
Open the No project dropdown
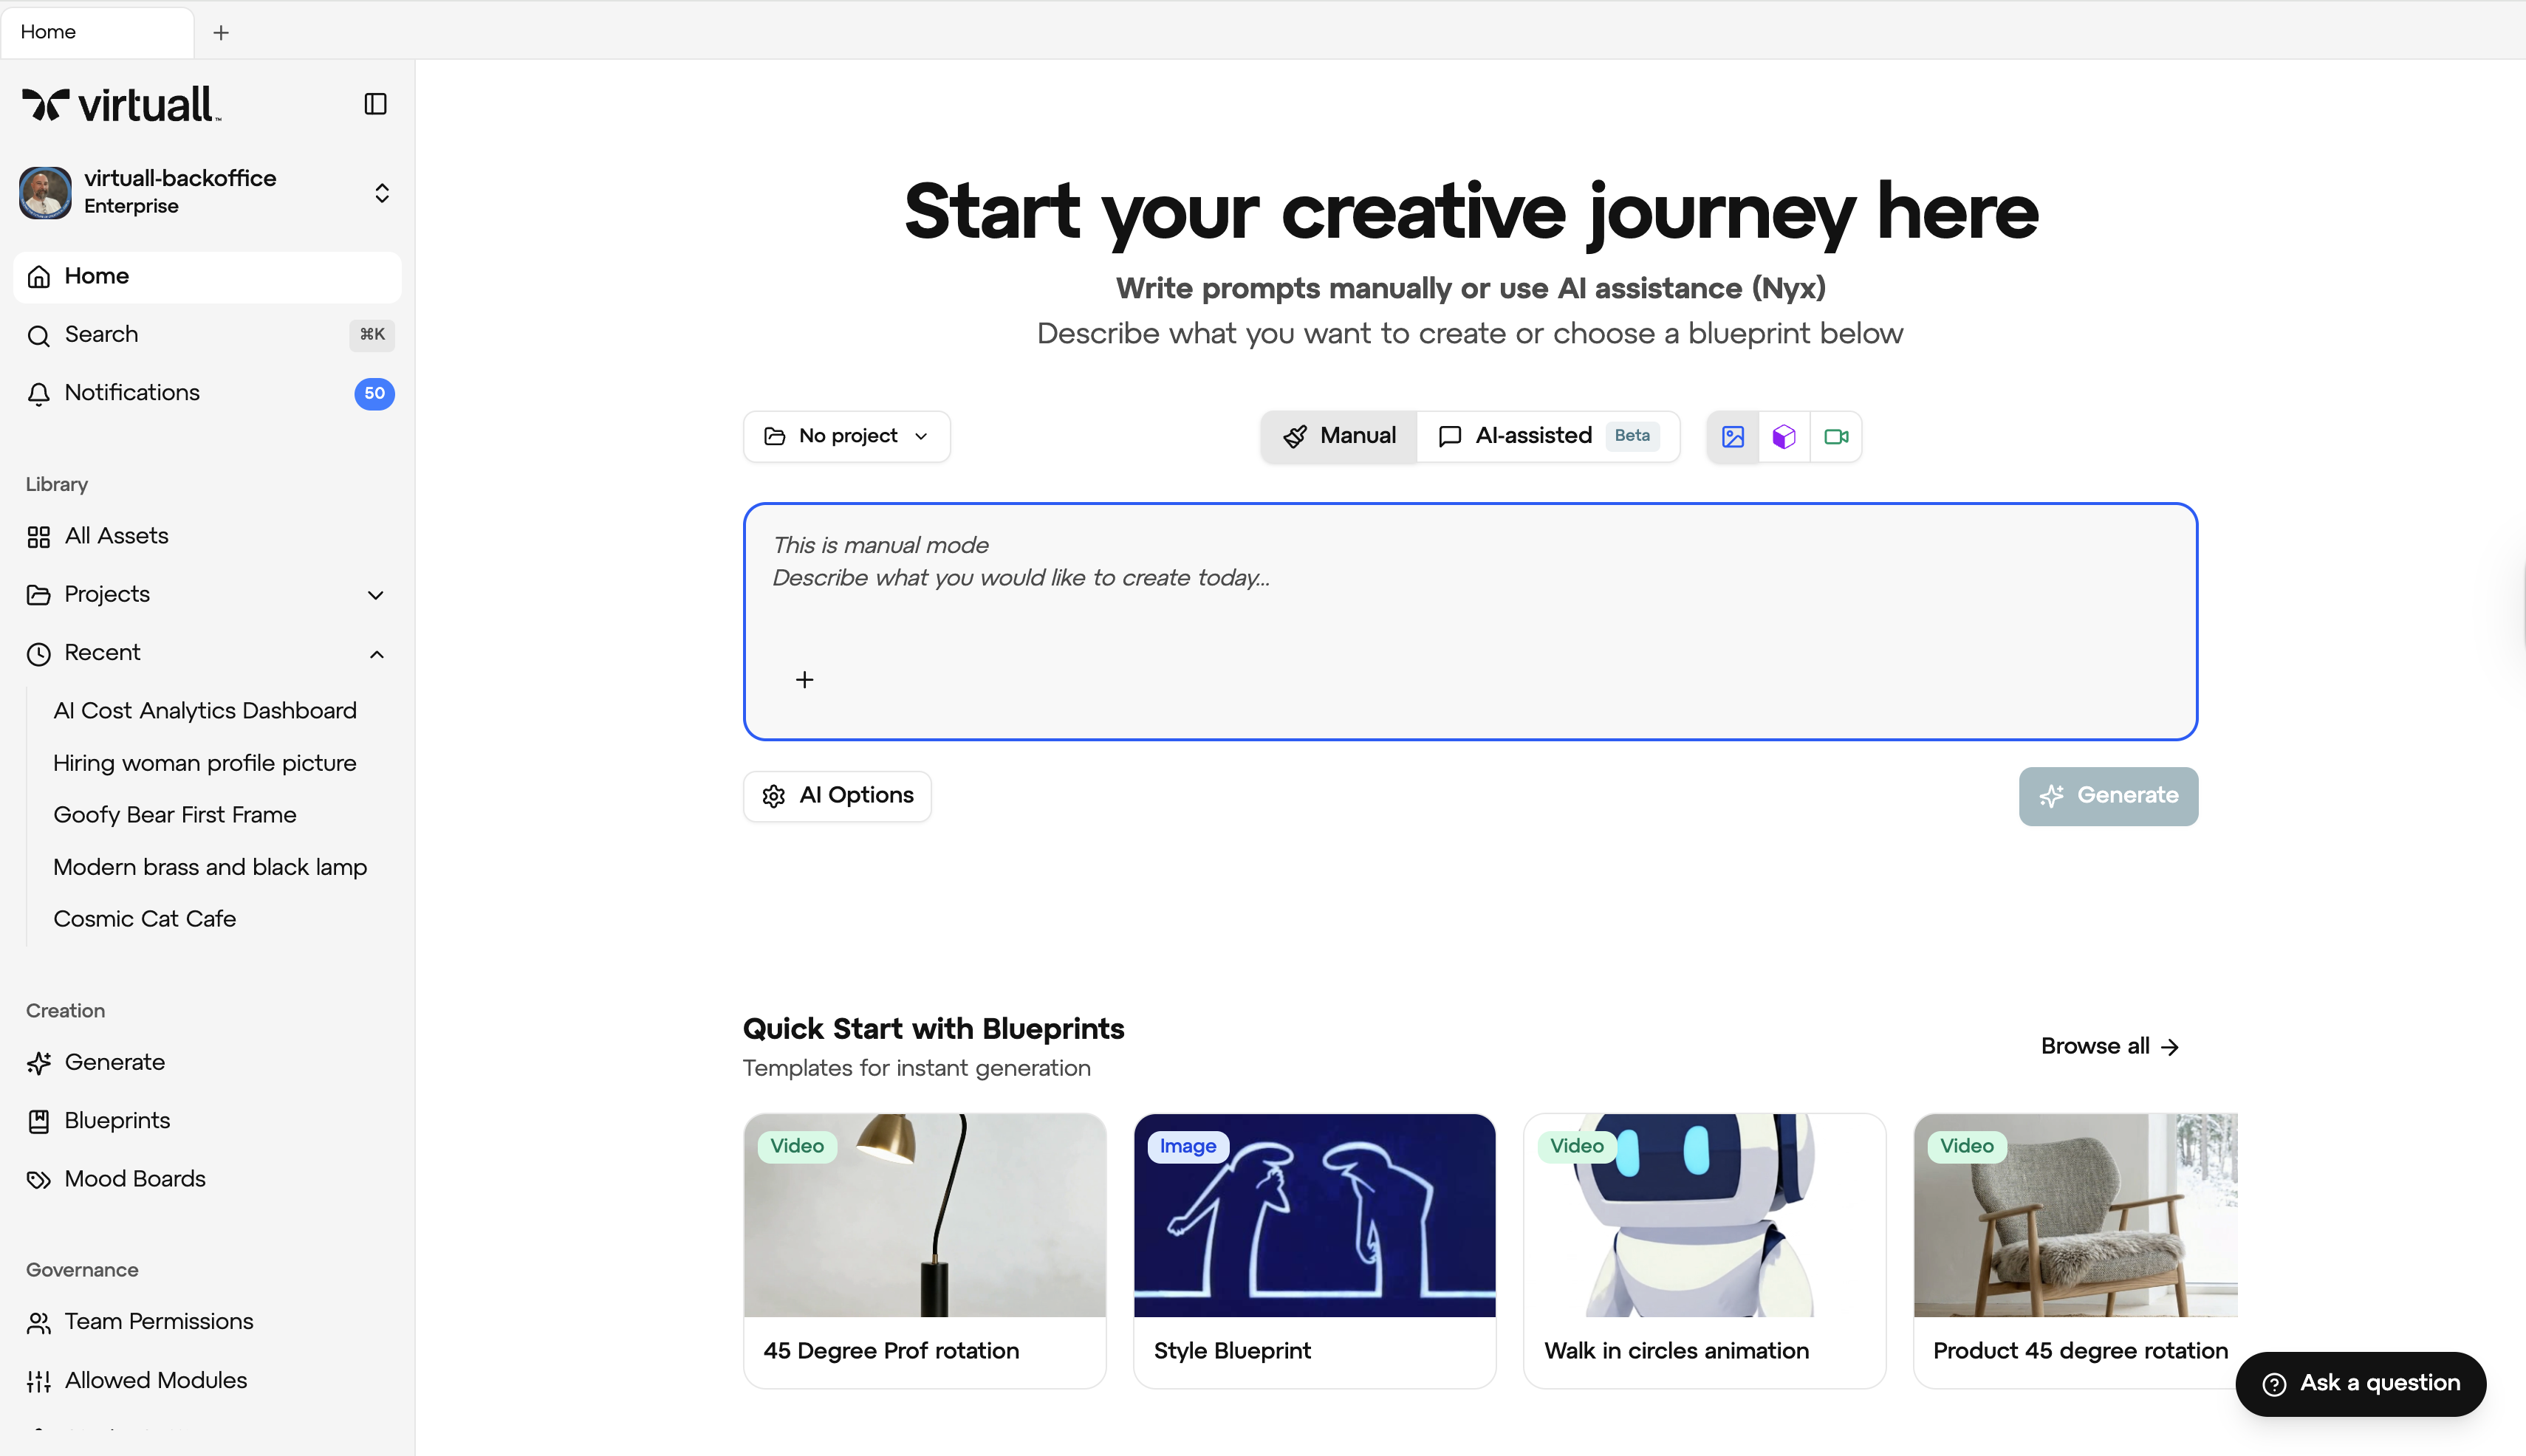[846, 436]
